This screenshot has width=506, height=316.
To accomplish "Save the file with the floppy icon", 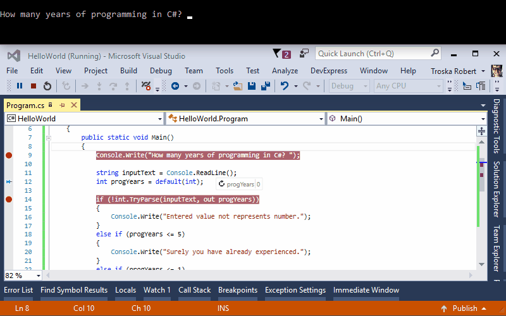I will 252,86.
